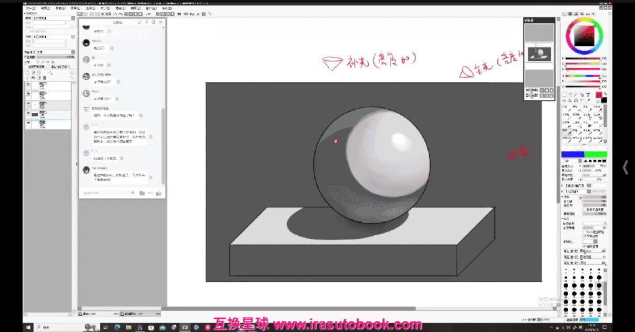Switch to the second document tab at bottom
Viewport: 635px width, 332px height.
tap(141, 314)
